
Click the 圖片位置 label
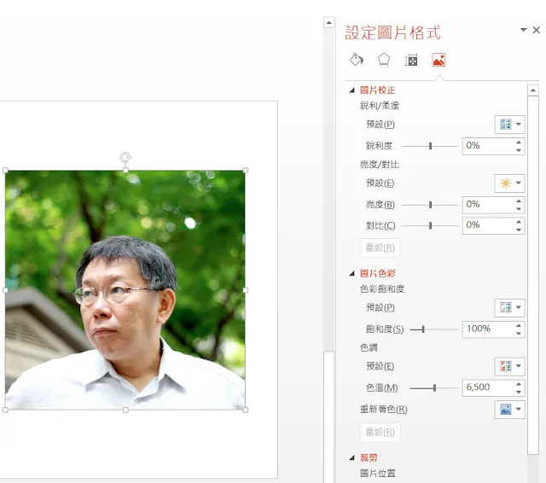[377, 474]
